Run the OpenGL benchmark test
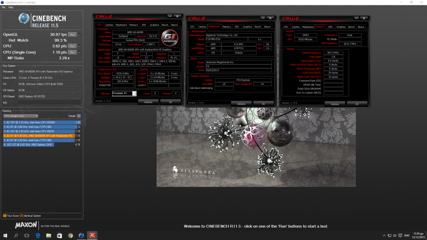 [x=72, y=34]
